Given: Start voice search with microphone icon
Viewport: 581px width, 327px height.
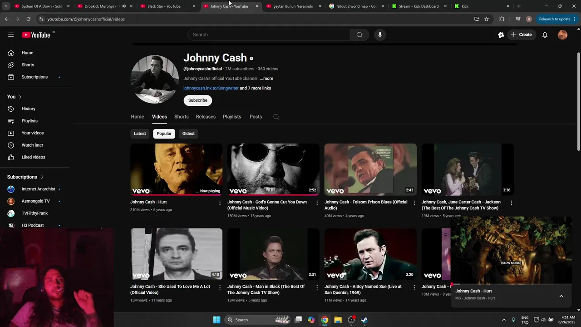Looking at the screenshot, I should point(380,35).
